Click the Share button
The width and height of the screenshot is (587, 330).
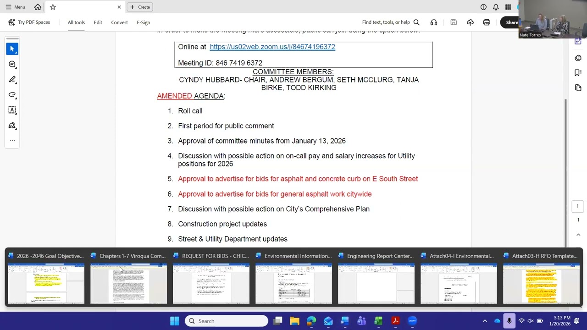[x=510, y=22]
